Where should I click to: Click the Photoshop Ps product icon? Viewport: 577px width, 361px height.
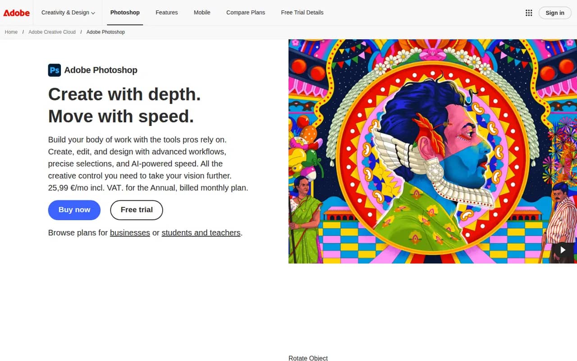(x=55, y=70)
